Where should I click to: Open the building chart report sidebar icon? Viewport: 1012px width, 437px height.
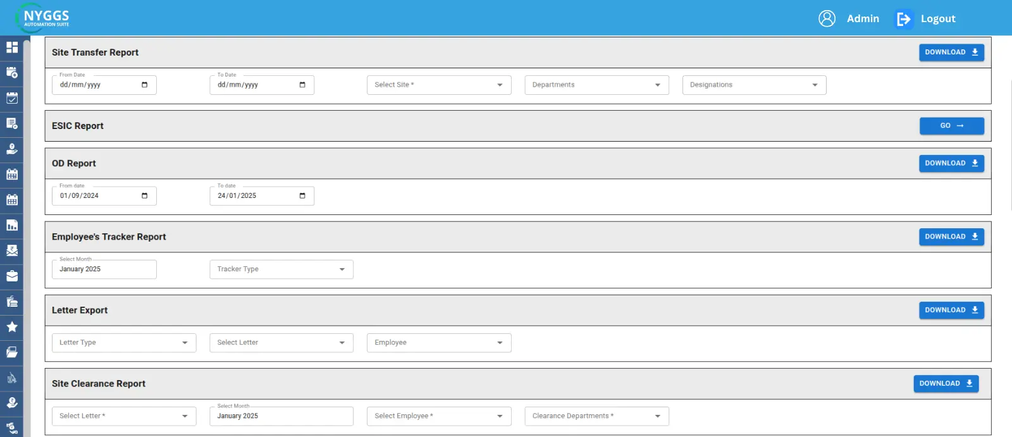tap(12, 225)
